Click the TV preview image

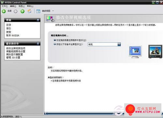click(156, 52)
